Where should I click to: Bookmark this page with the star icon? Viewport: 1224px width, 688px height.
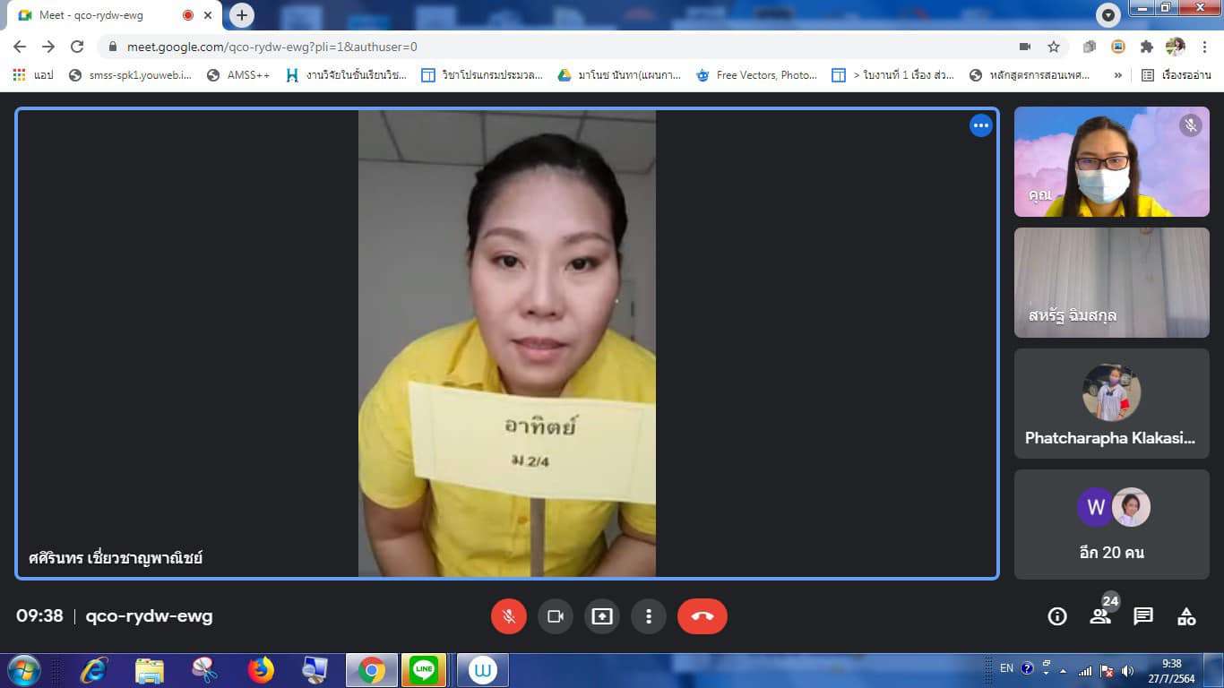[1054, 47]
